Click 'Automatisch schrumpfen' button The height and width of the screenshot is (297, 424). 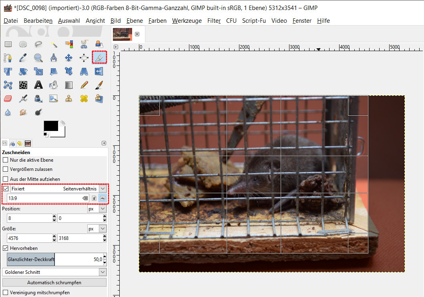point(54,283)
